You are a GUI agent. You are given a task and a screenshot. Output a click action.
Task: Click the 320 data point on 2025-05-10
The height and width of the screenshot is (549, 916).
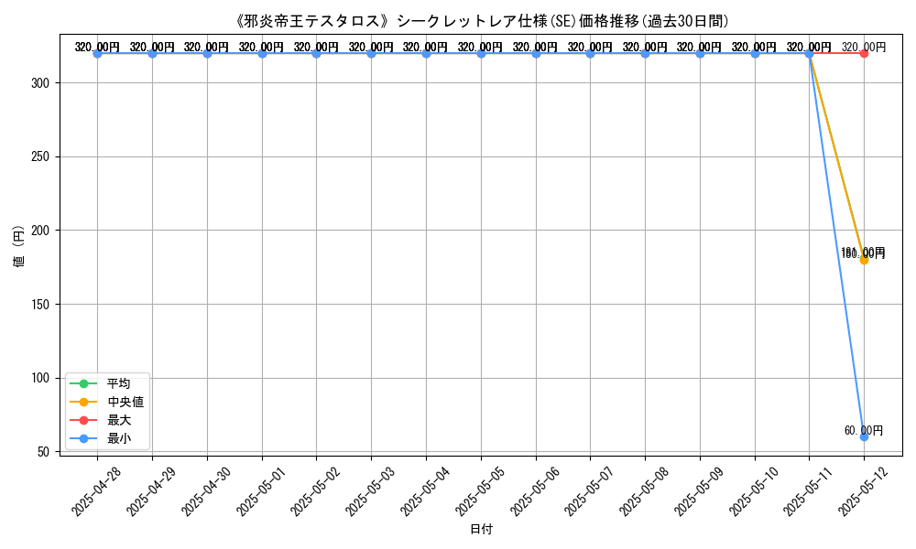755,54
